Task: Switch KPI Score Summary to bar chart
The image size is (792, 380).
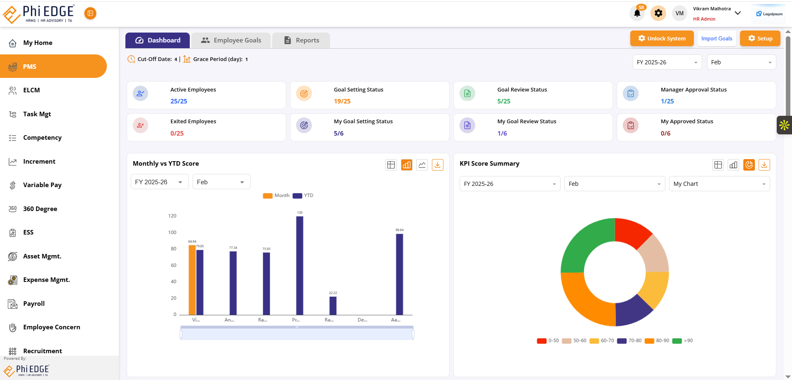Action: [733, 165]
